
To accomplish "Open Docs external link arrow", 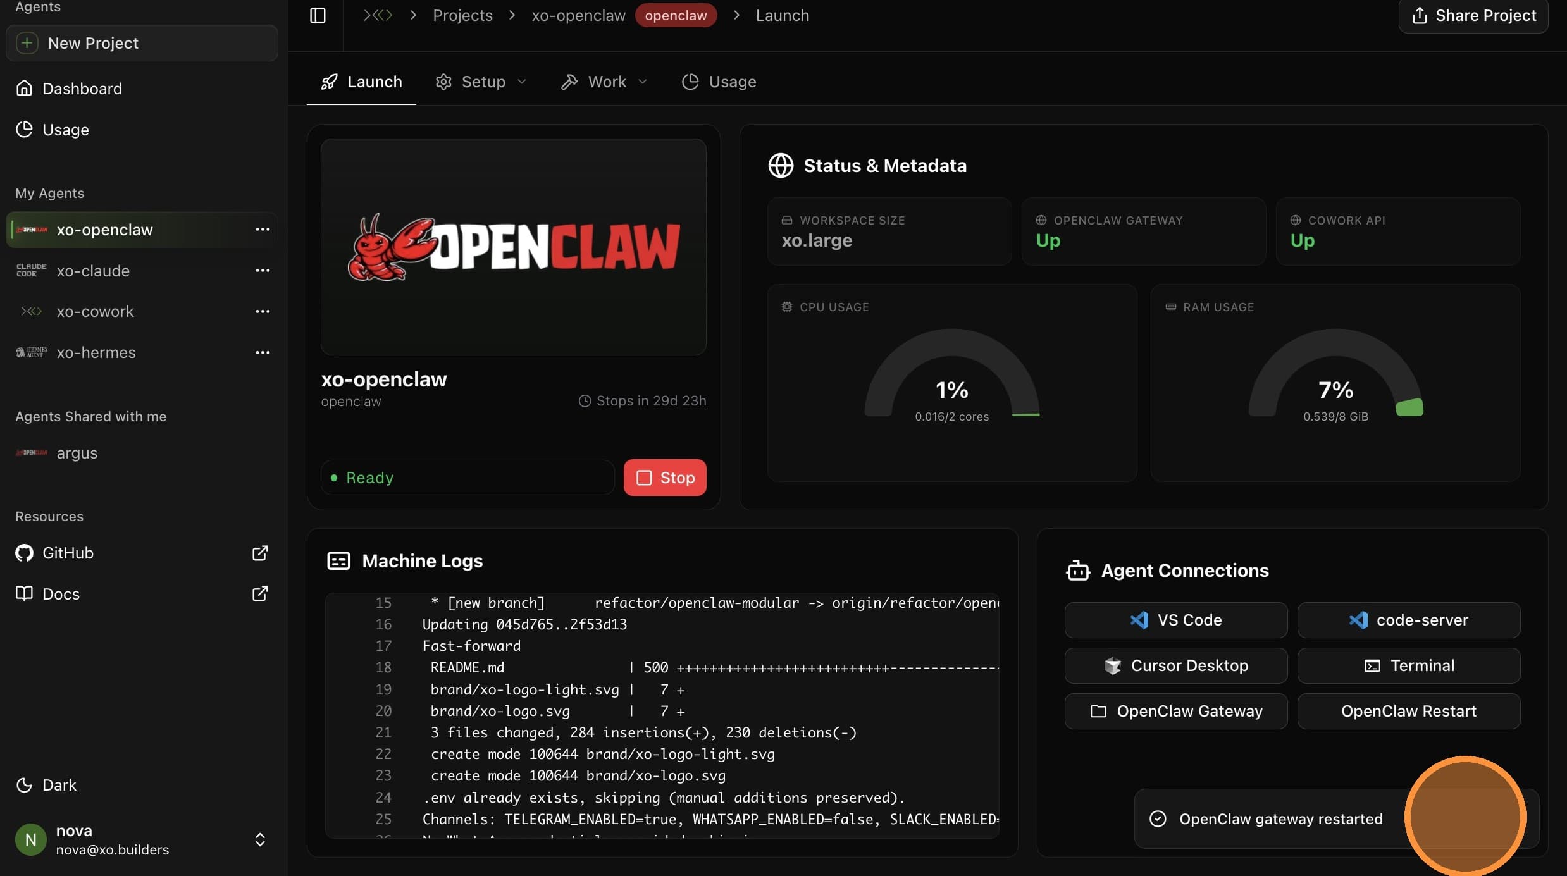I will [x=260, y=593].
